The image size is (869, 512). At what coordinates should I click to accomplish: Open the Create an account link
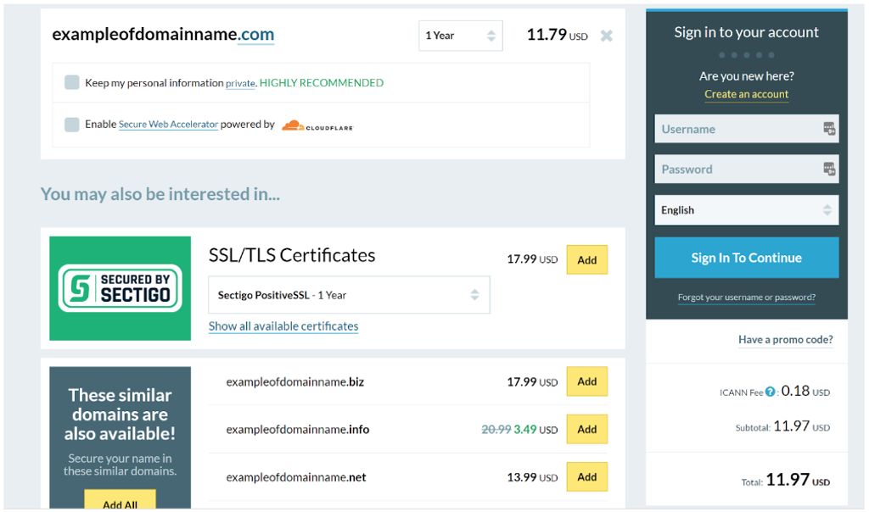tap(747, 93)
